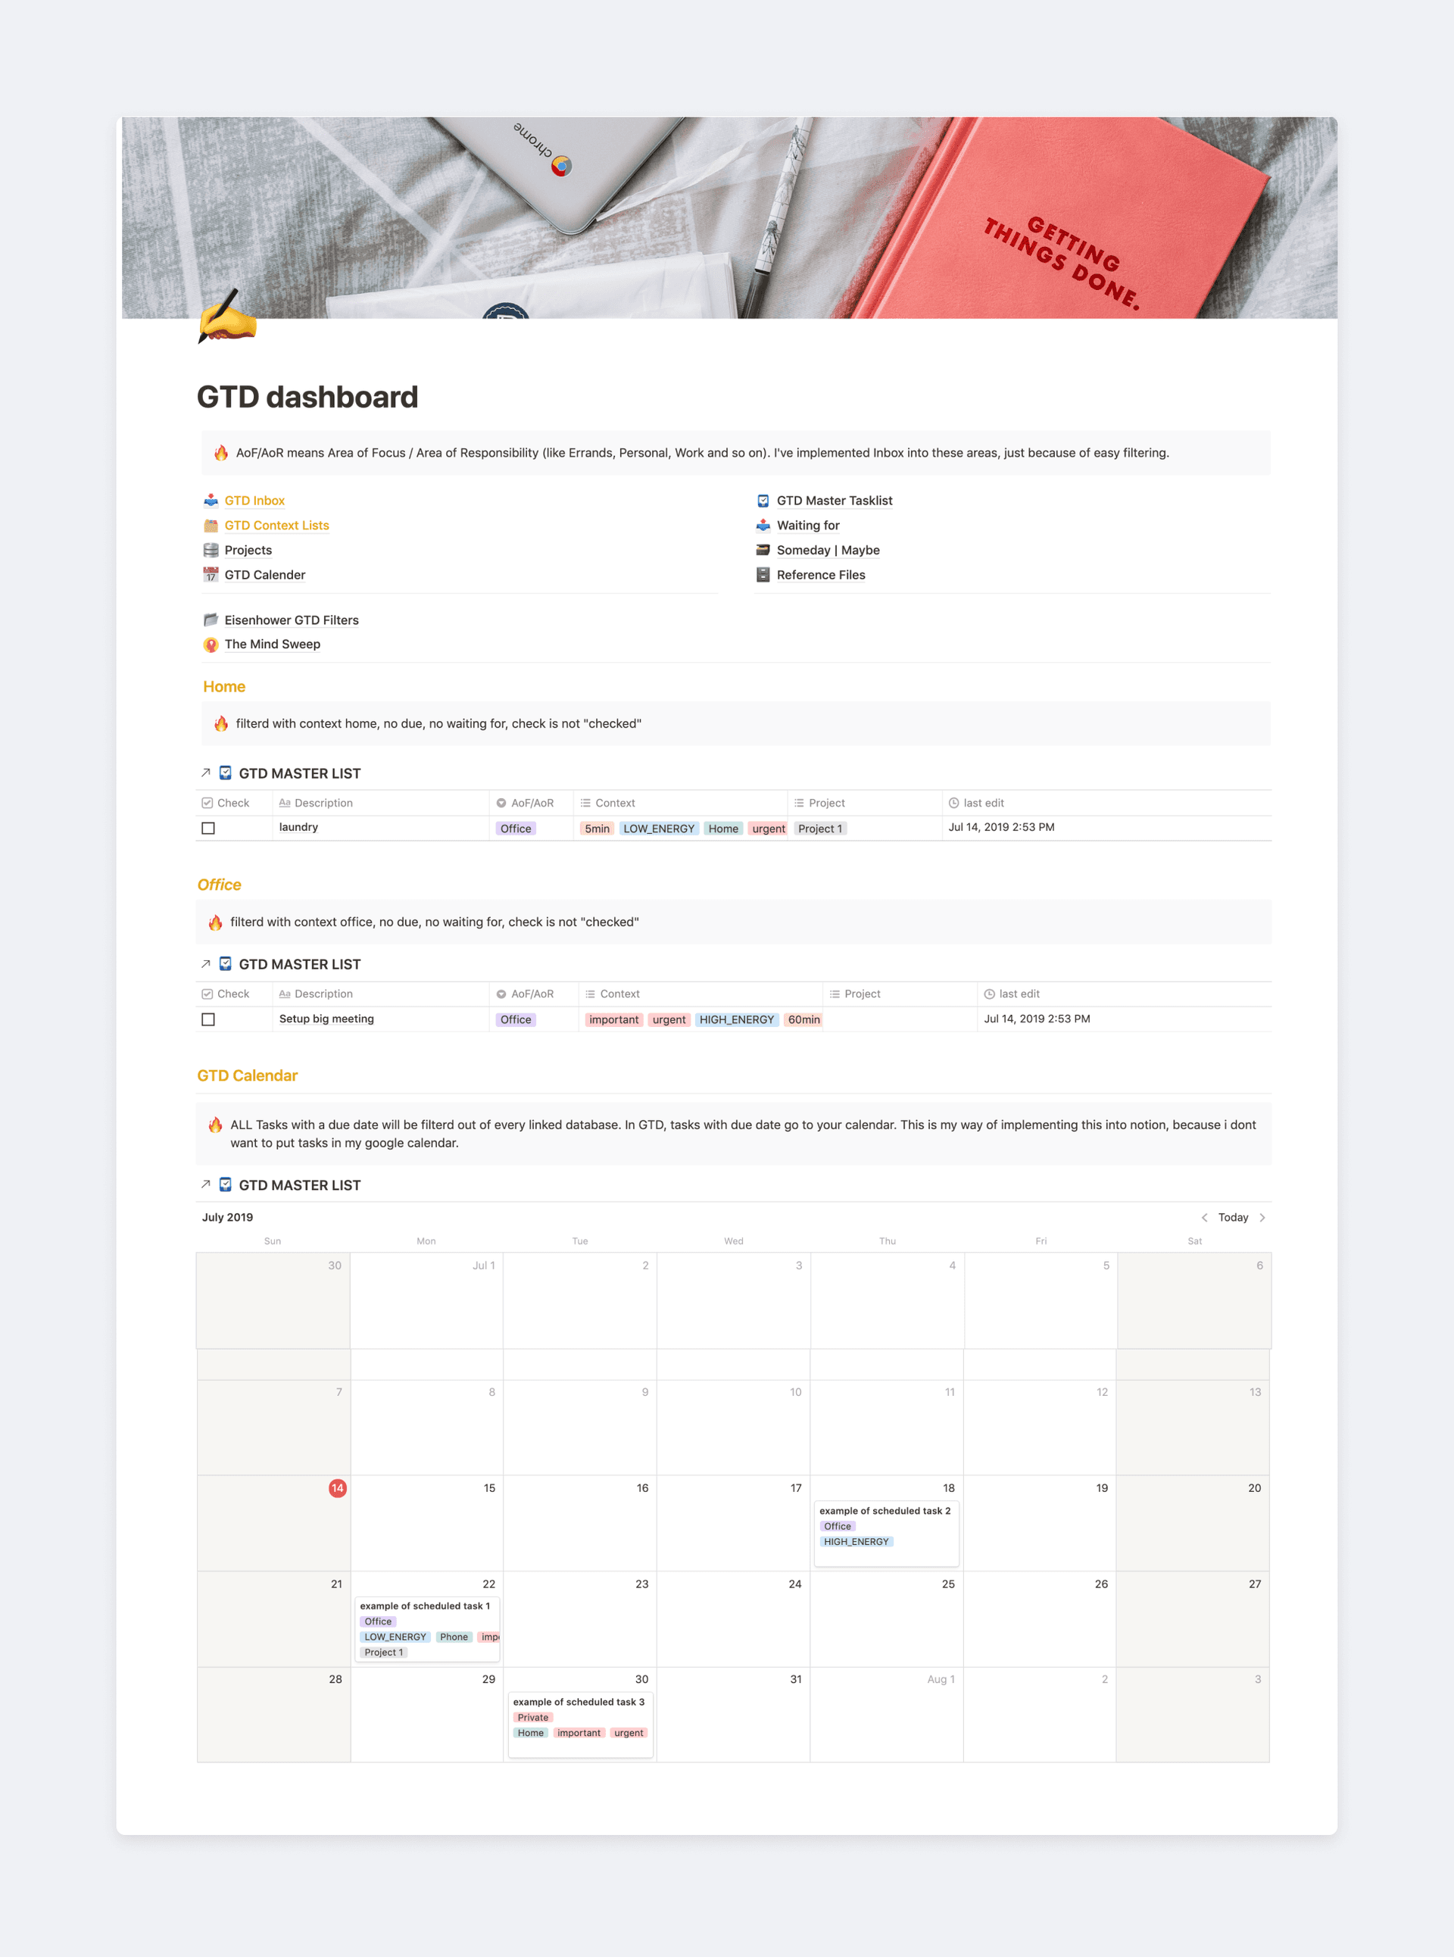Click the 'July 2019' calendar month label
This screenshot has height=1957, width=1454.
point(227,1218)
